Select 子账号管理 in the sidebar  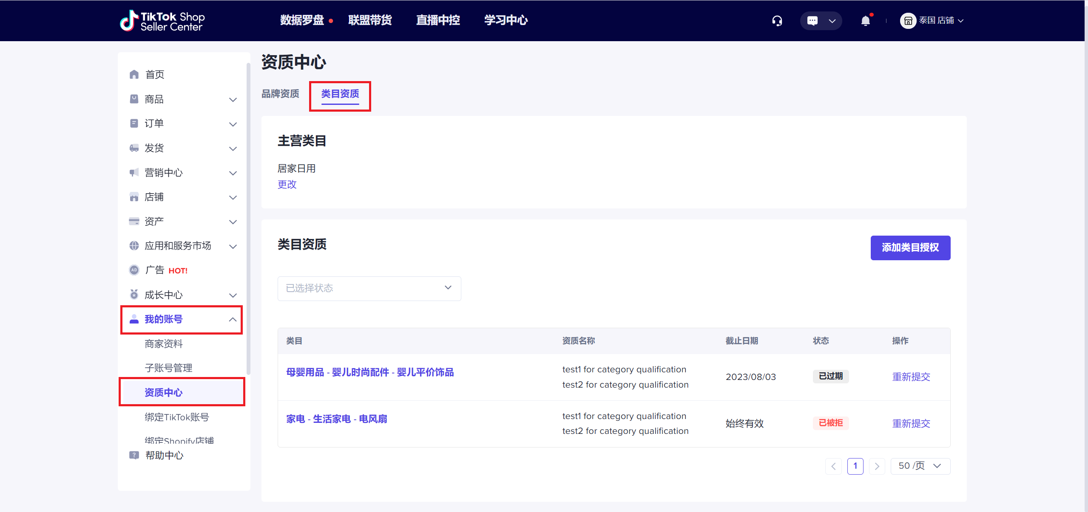tap(168, 368)
